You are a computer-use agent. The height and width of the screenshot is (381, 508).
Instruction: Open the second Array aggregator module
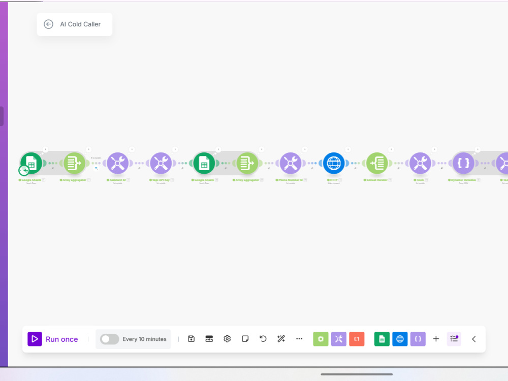click(247, 163)
